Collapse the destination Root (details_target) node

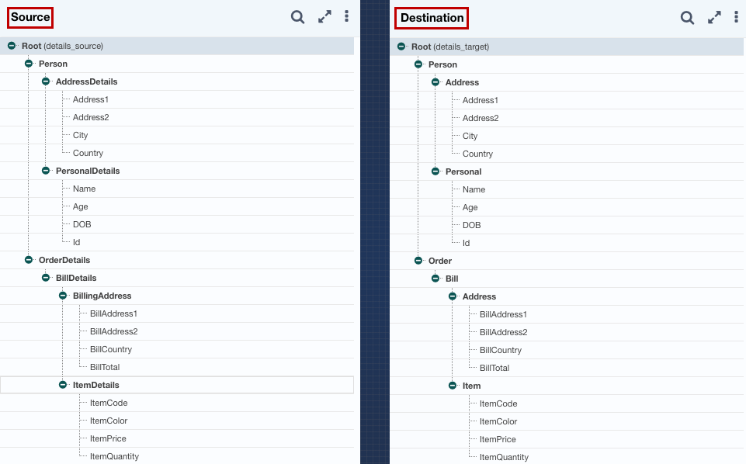coord(401,47)
